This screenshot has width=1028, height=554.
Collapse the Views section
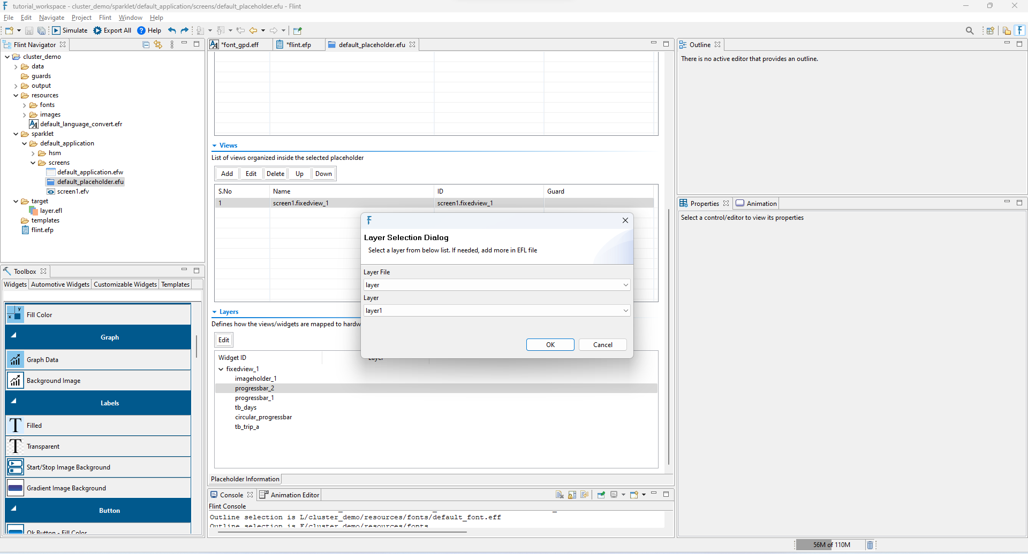tap(215, 145)
